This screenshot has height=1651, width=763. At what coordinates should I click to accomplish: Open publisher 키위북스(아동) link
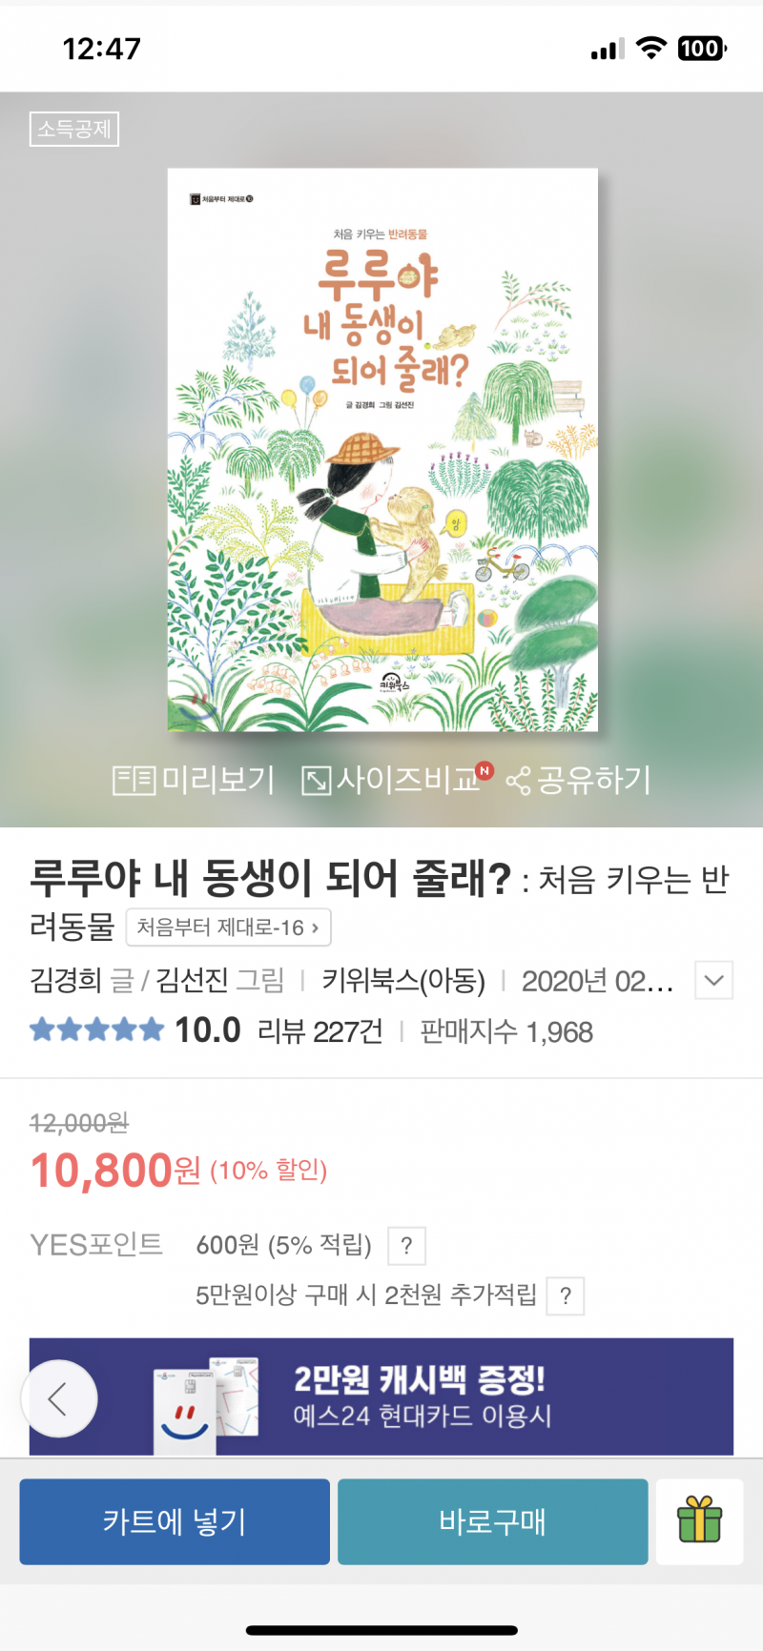403,980
